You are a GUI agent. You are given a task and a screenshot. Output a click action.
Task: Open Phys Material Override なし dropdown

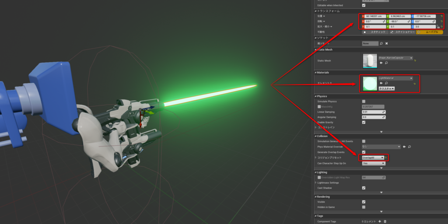tap(381, 147)
